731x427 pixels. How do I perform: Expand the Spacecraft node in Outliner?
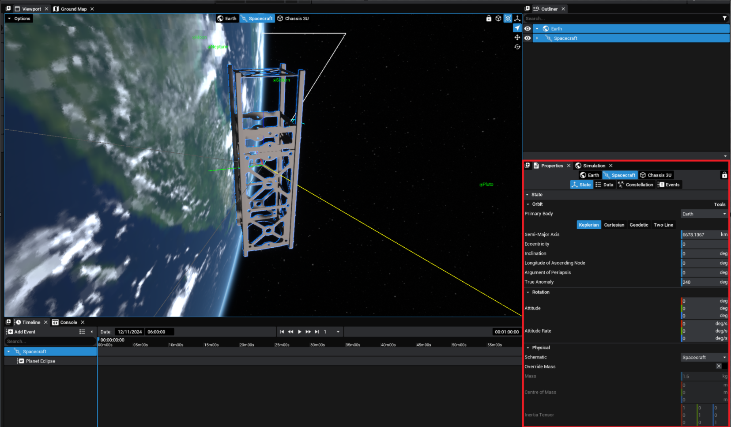tap(537, 38)
